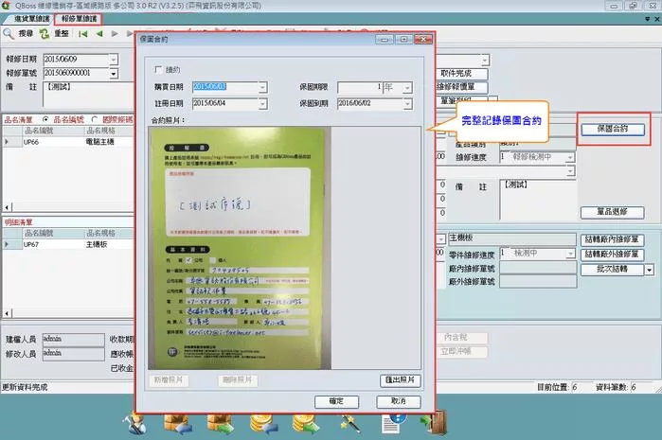
Task: Click the magic wand icon in bottom bar
Action: [350, 424]
